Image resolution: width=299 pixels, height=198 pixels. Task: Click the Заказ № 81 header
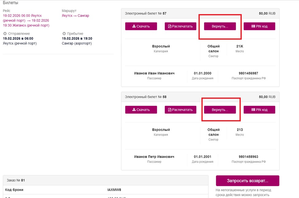pos(106,180)
